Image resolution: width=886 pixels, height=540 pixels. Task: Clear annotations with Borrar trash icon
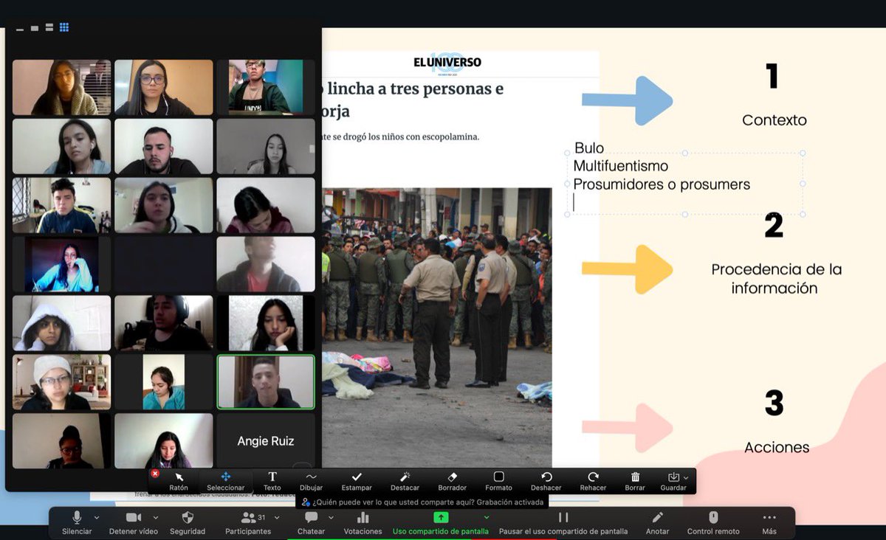coord(635,481)
